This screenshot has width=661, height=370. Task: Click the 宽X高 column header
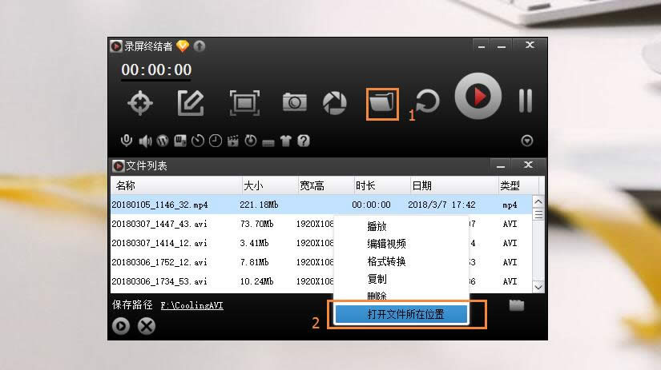click(325, 185)
